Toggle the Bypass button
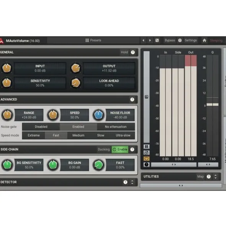Image resolution: width=226 pixels, height=227 pixels. (x=170, y=40)
